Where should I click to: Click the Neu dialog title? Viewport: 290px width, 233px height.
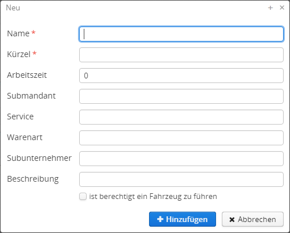click(13, 7)
